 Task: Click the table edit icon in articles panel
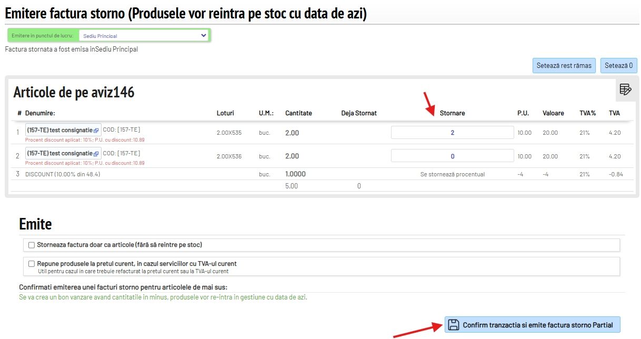pyautogui.click(x=625, y=89)
